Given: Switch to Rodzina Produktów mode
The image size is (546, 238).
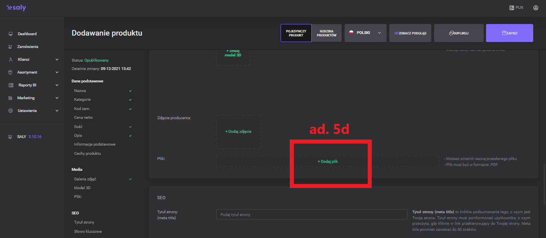Looking at the screenshot, I should click(x=327, y=33).
